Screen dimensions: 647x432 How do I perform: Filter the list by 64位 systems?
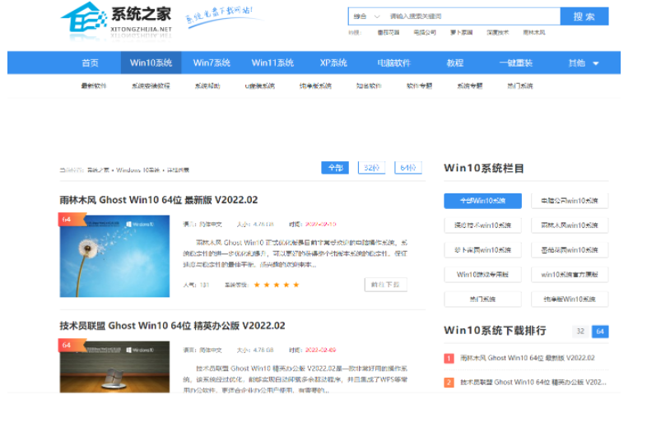click(407, 168)
